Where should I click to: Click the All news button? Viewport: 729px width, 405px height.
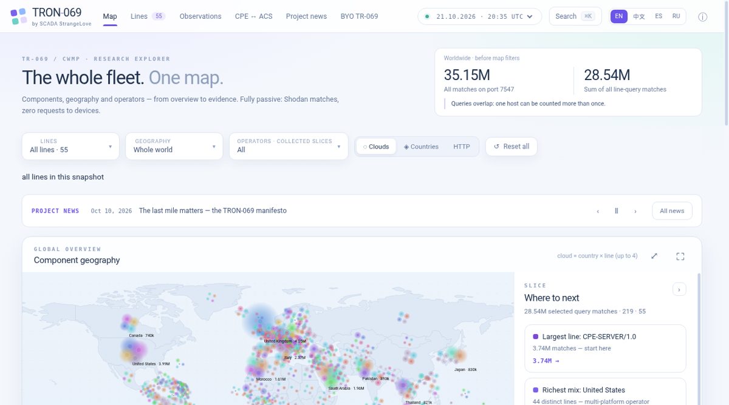click(672, 211)
